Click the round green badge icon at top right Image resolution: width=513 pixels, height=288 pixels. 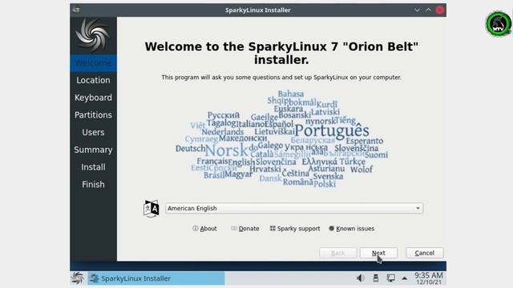point(499,24)
